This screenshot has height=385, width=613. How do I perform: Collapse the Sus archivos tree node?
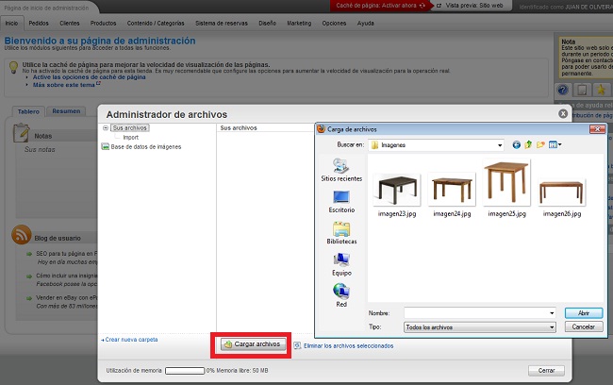pyautogui.click(x=106, y=128)
